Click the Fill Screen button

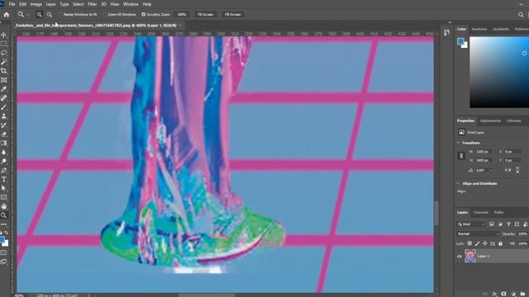point(233,15)
